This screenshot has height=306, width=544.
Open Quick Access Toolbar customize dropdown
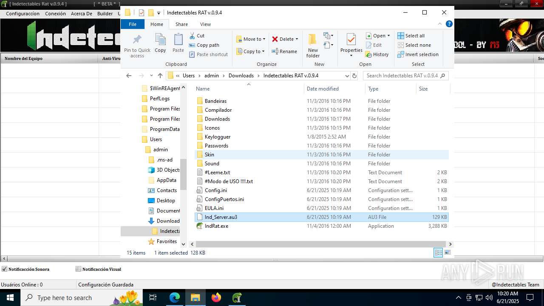point(159,13)
